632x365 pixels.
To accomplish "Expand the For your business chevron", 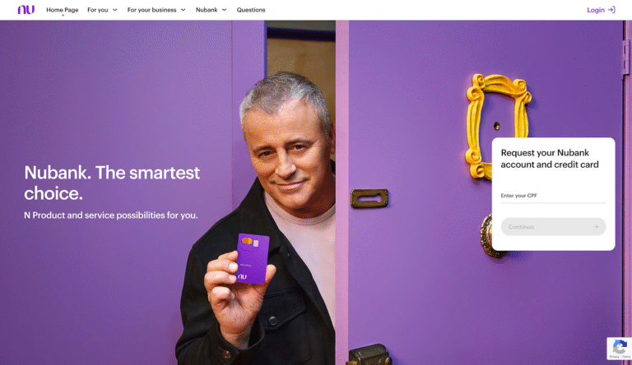I will [x=183, y=10].
